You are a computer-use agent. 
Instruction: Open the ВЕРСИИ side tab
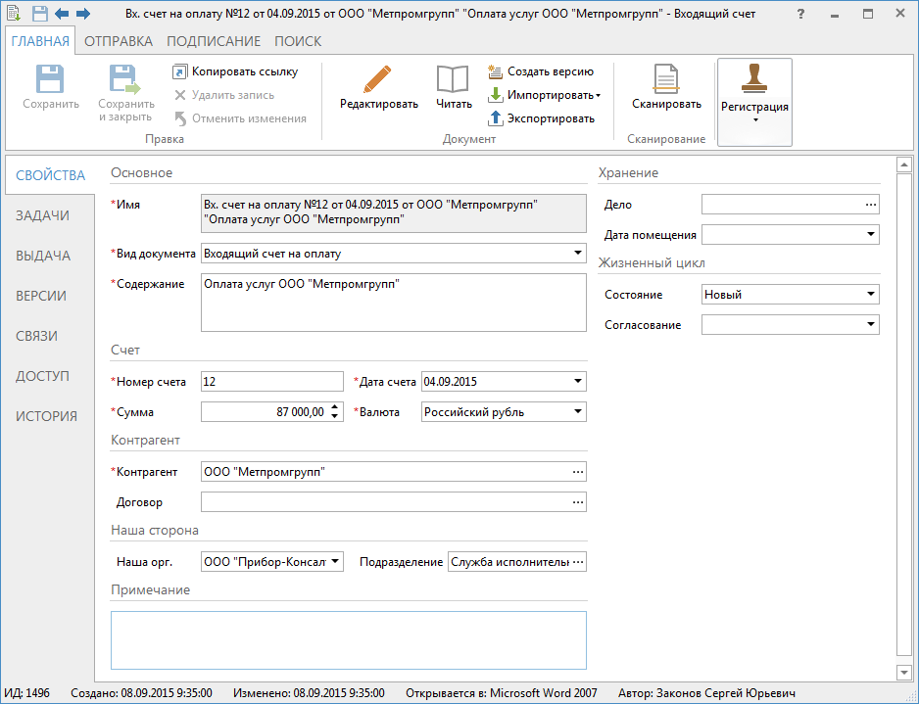click(x=40, y=296)
